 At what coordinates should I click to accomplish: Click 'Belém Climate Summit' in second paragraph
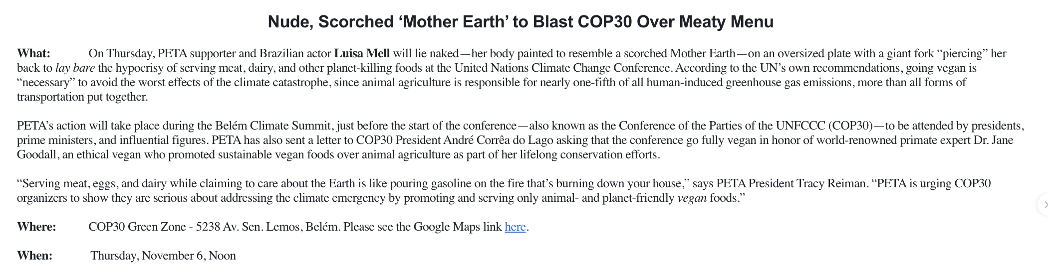tap(272, 126)
